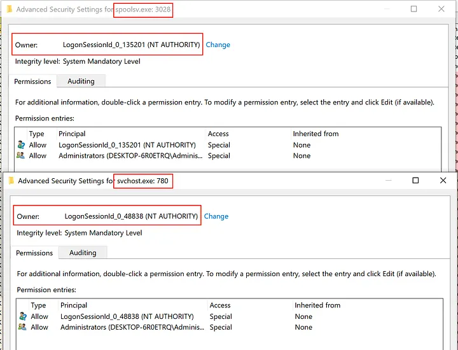Minimize the svchost.exe security settings window

click(387, 181)
